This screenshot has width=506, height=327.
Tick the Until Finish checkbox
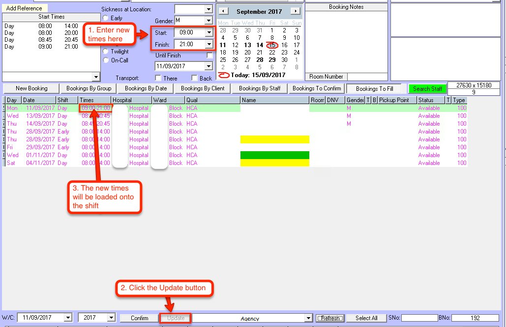[x=210, y=56]
